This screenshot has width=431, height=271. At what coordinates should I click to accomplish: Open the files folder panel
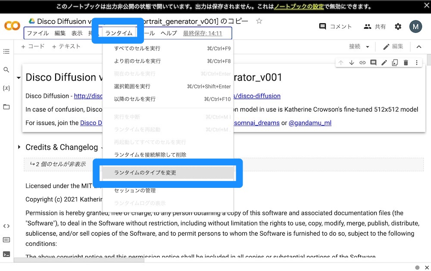[x=6, y=107]
